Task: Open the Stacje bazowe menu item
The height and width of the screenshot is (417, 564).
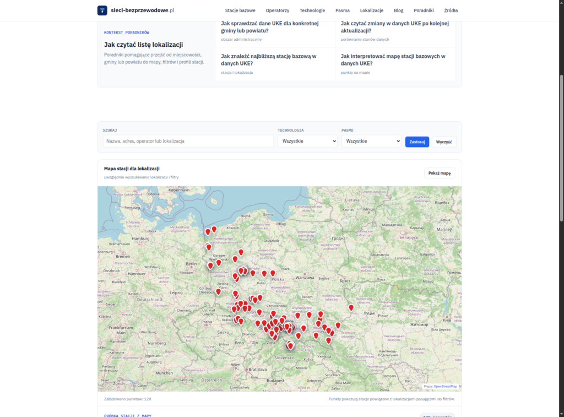Action: coord(240,10)
